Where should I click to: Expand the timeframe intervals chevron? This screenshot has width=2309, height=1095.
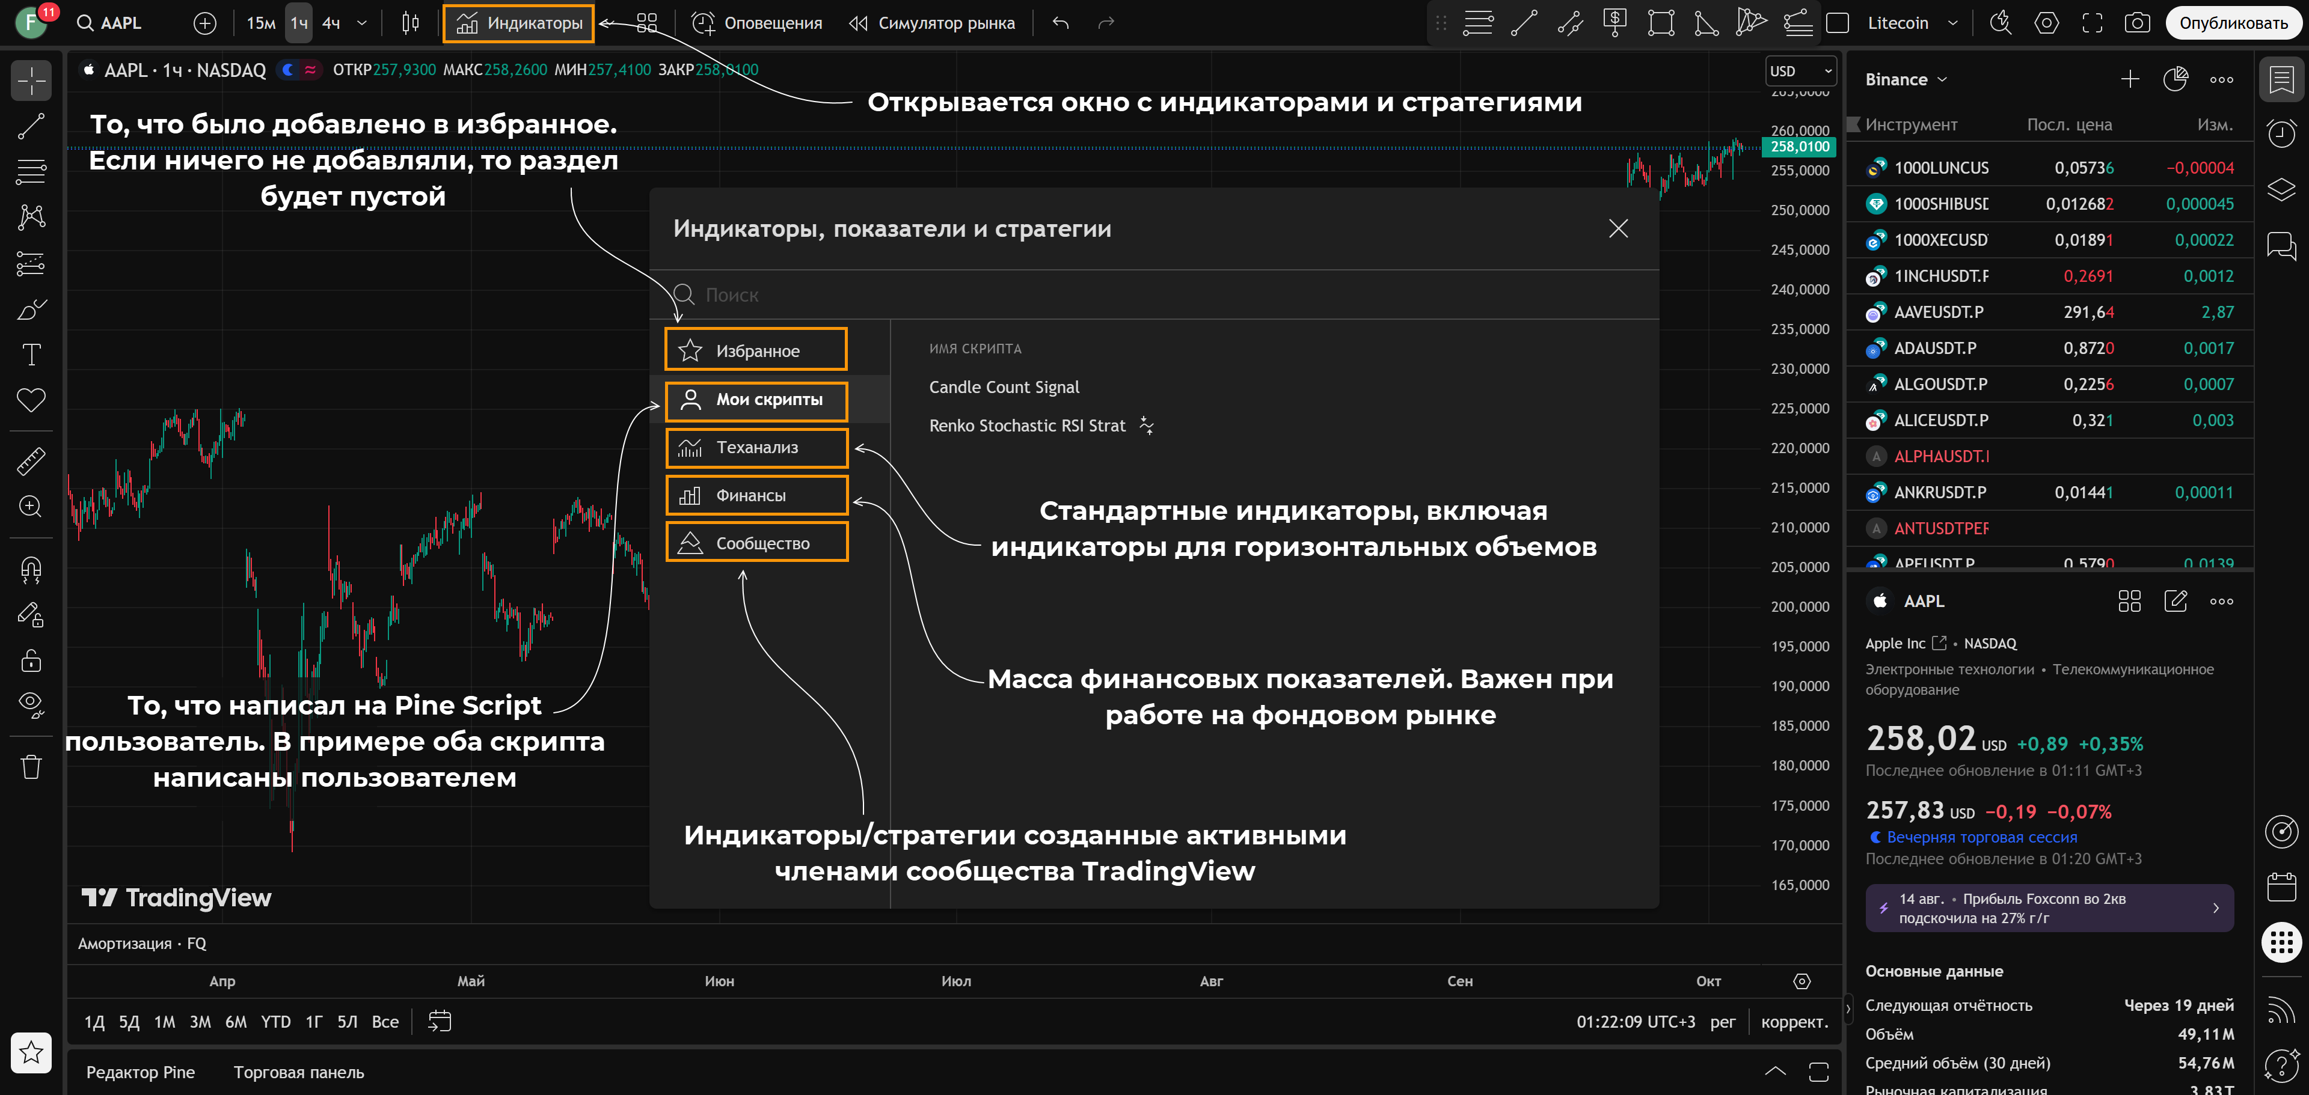[x=362, y=23]
